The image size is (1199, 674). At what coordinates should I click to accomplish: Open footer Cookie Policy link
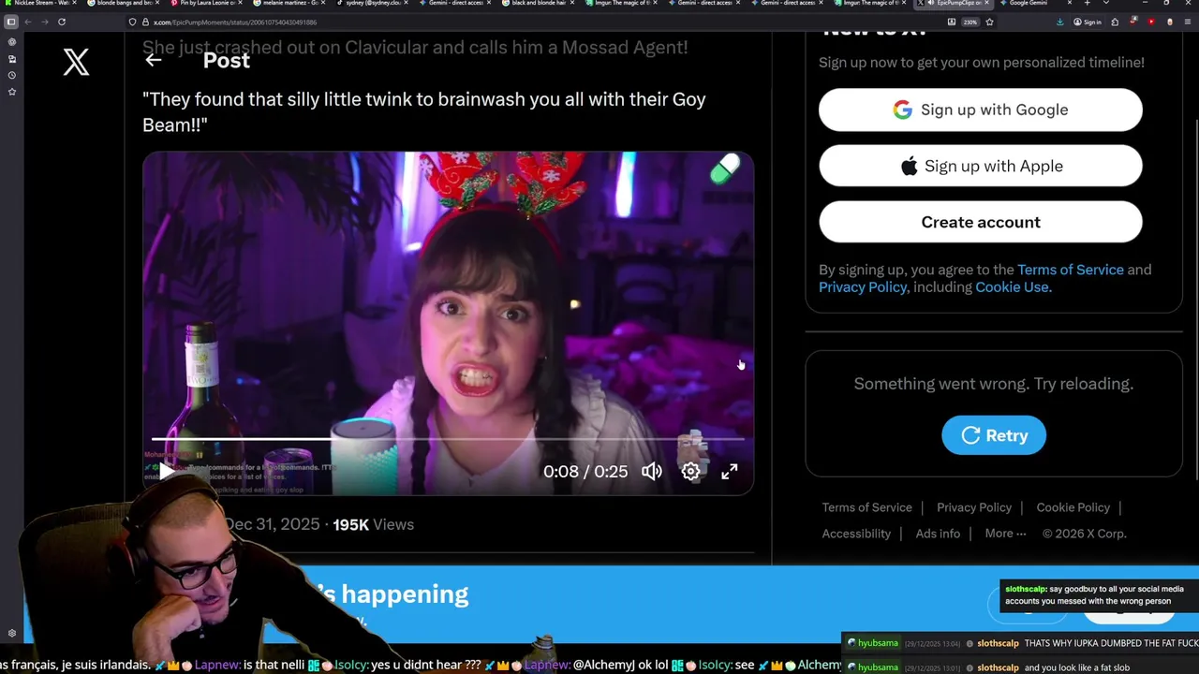click(x=1073, y=507)
